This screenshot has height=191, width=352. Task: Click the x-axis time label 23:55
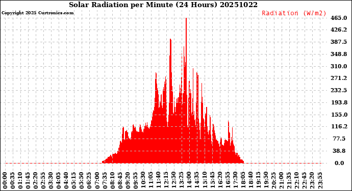tap(320, 181)
